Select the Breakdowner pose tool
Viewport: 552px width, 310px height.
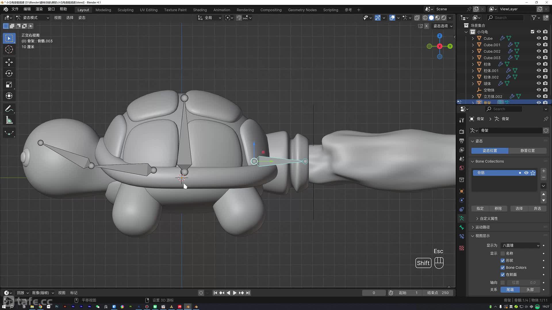click(x=9, y=133)
